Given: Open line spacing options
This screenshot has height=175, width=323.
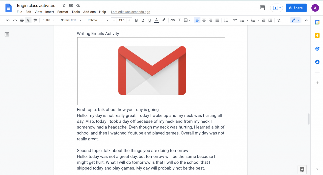Looking at the screenshot, I should click(x=226, y=20).
